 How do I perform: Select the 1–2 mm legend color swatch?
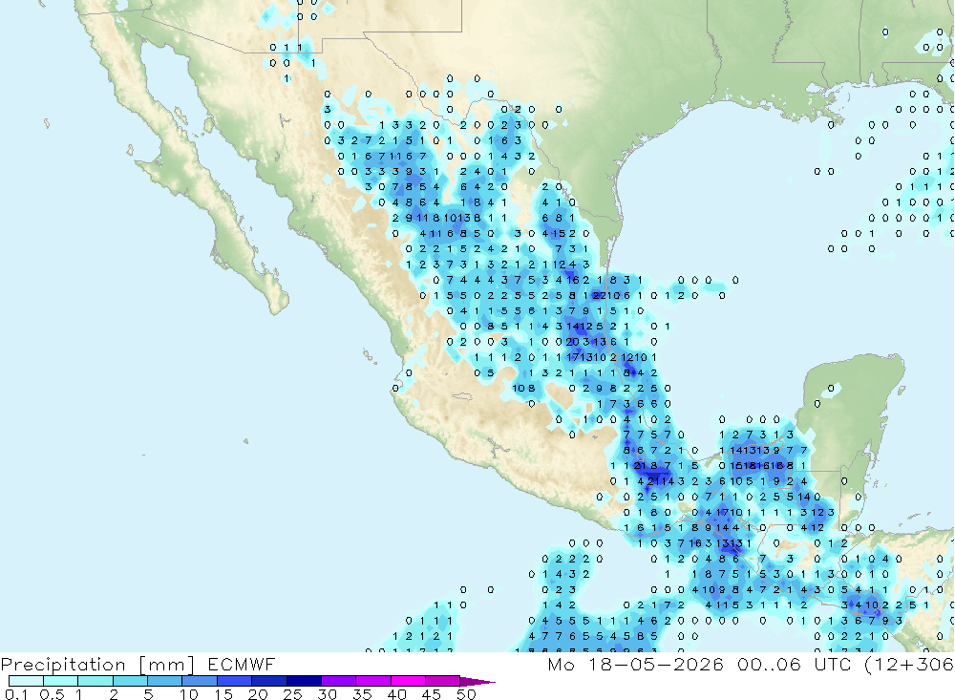(x=95, y=681)
